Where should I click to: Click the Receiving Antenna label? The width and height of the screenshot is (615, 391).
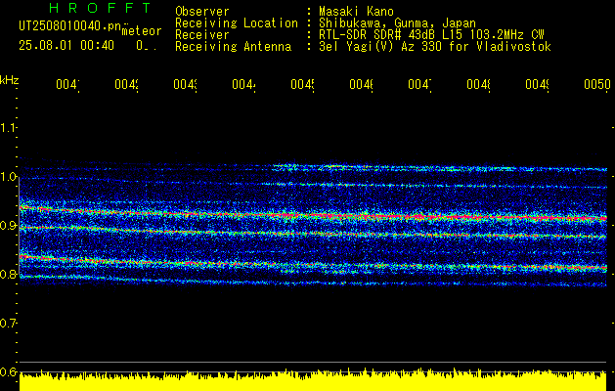[x=234, y=46]
